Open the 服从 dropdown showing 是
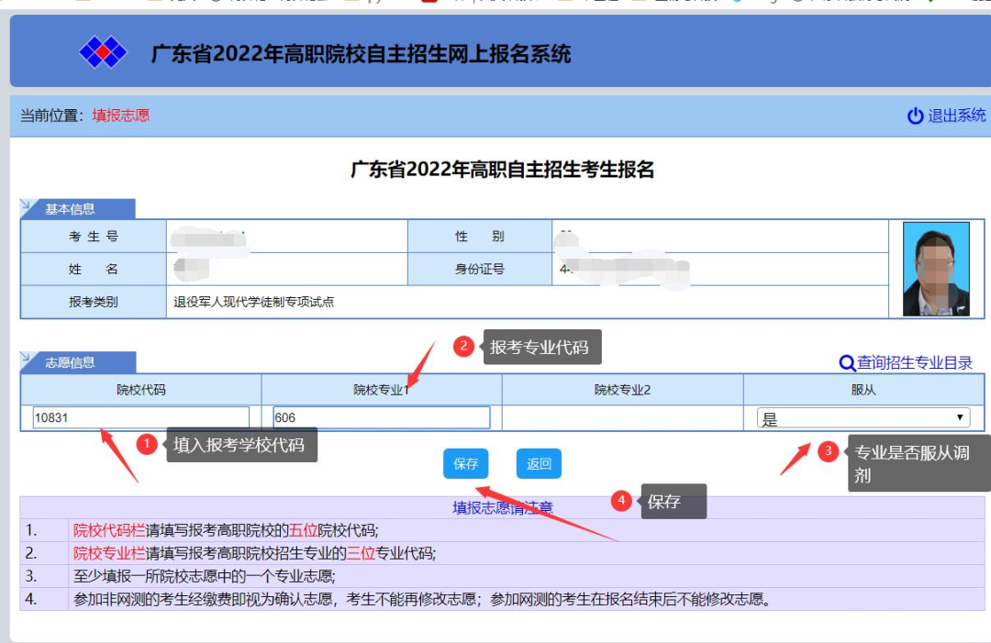The width and height of the screenshot is (991, 643). (x=863, y=418)
